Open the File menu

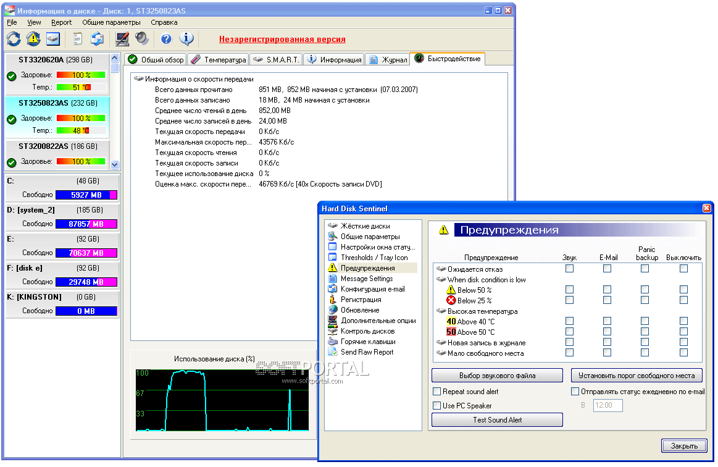[12, 22]
